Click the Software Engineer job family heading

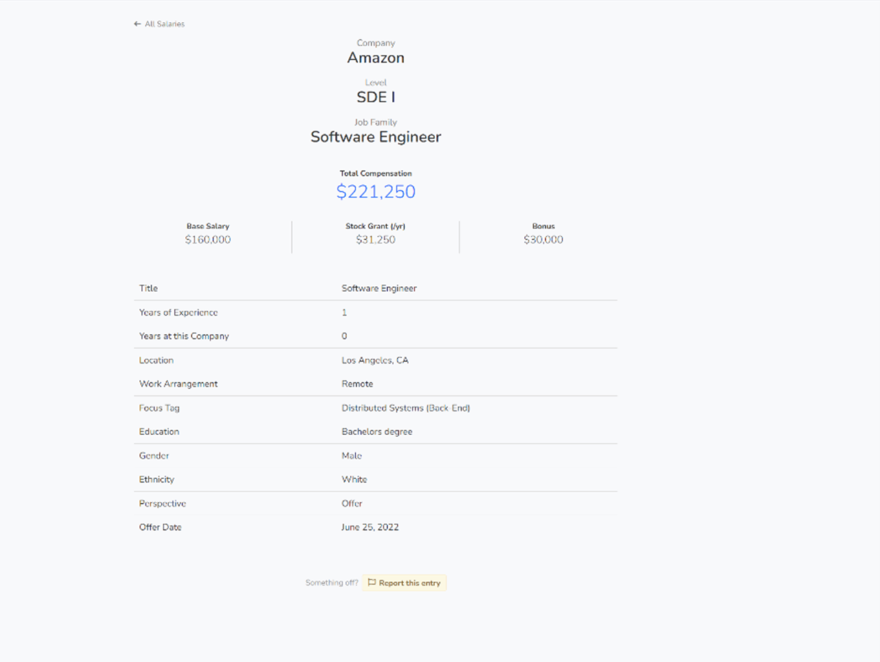pyautogui.click(x=376, y=137)
